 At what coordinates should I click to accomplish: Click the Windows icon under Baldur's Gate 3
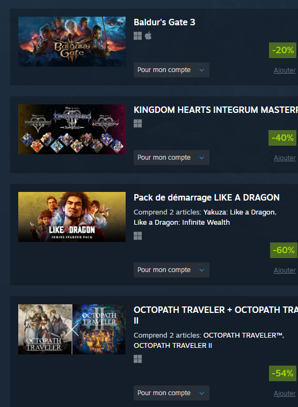137,36
